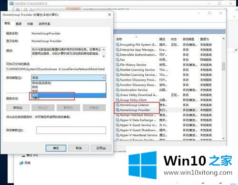
Task: Switch to the 恢复 (Recovery) tab
Action: click(x=30, y=24)
